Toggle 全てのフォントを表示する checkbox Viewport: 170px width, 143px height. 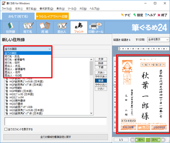click(6, 129)
